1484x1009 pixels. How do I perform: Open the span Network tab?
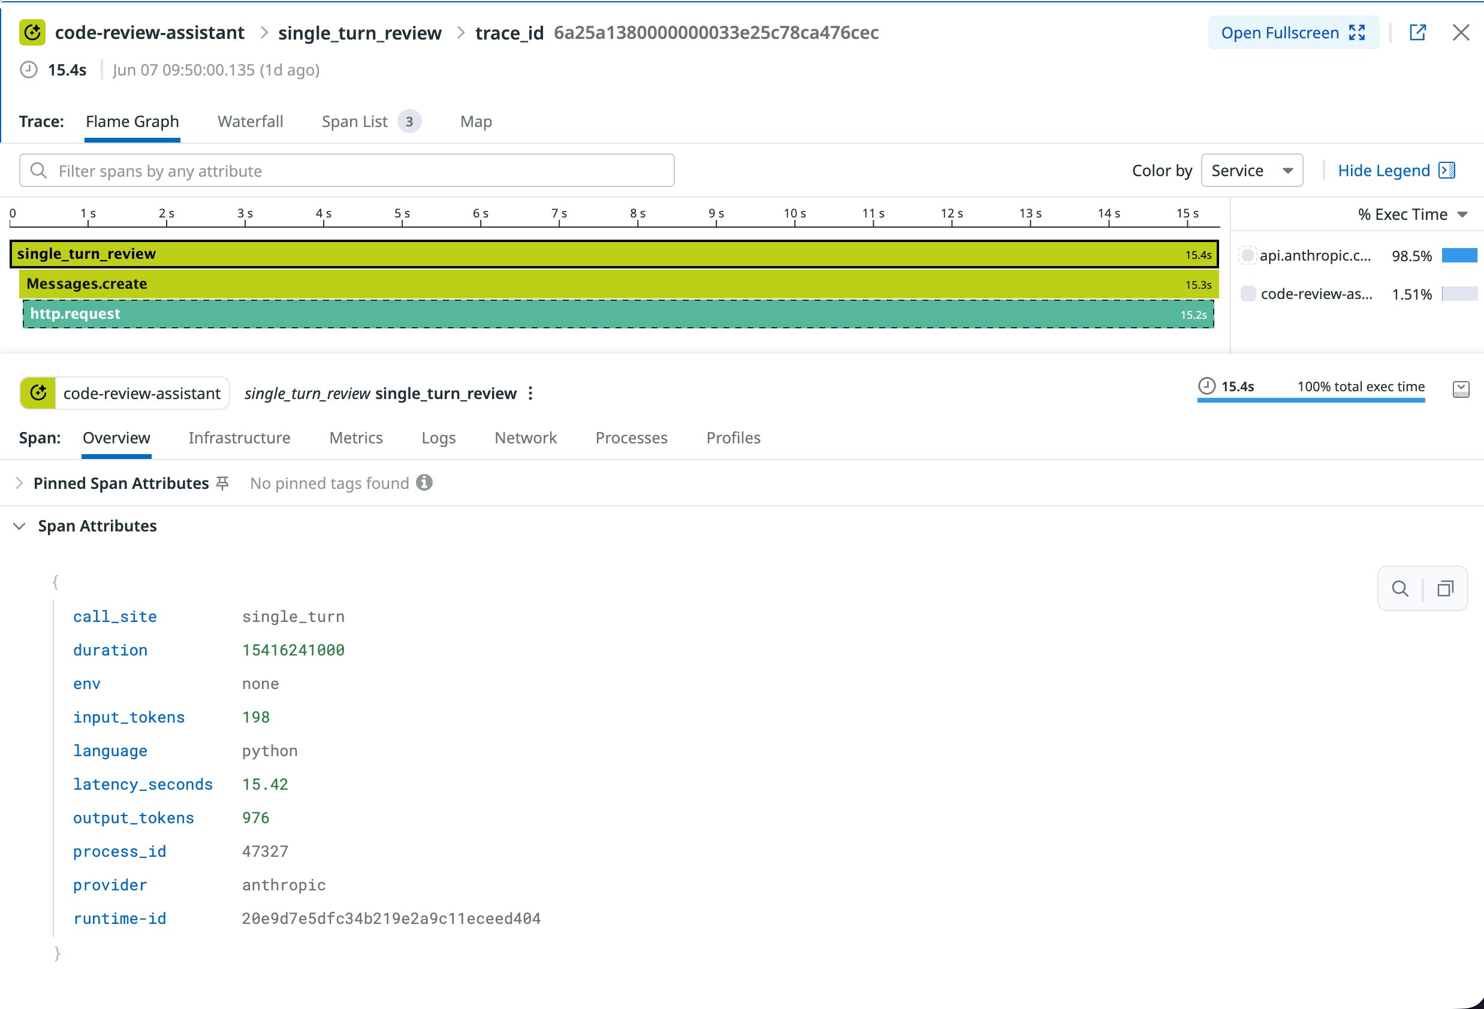526,438
